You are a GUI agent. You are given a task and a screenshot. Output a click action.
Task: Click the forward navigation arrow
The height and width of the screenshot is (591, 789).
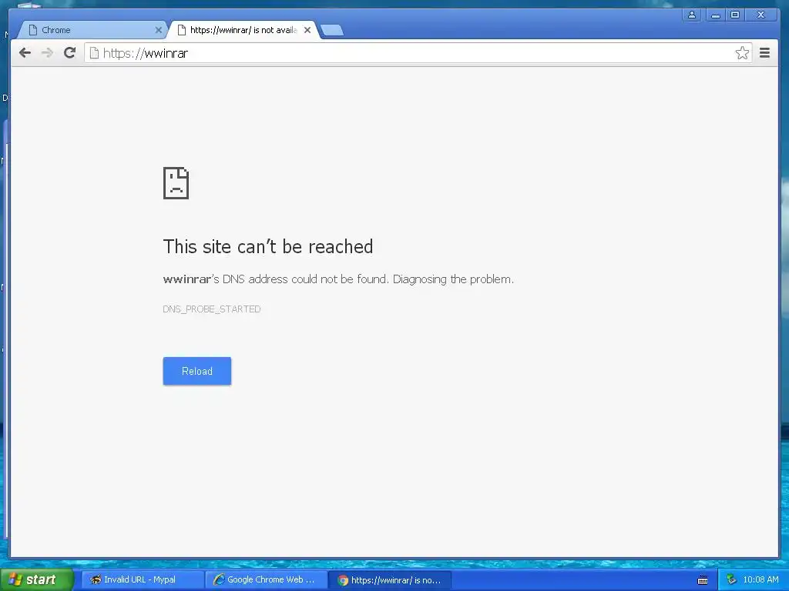click(47, 53)
